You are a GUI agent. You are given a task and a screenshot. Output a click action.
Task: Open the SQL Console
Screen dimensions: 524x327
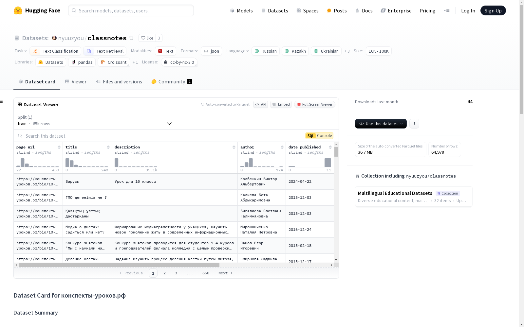pyautogui.click(x=319, y=136)
